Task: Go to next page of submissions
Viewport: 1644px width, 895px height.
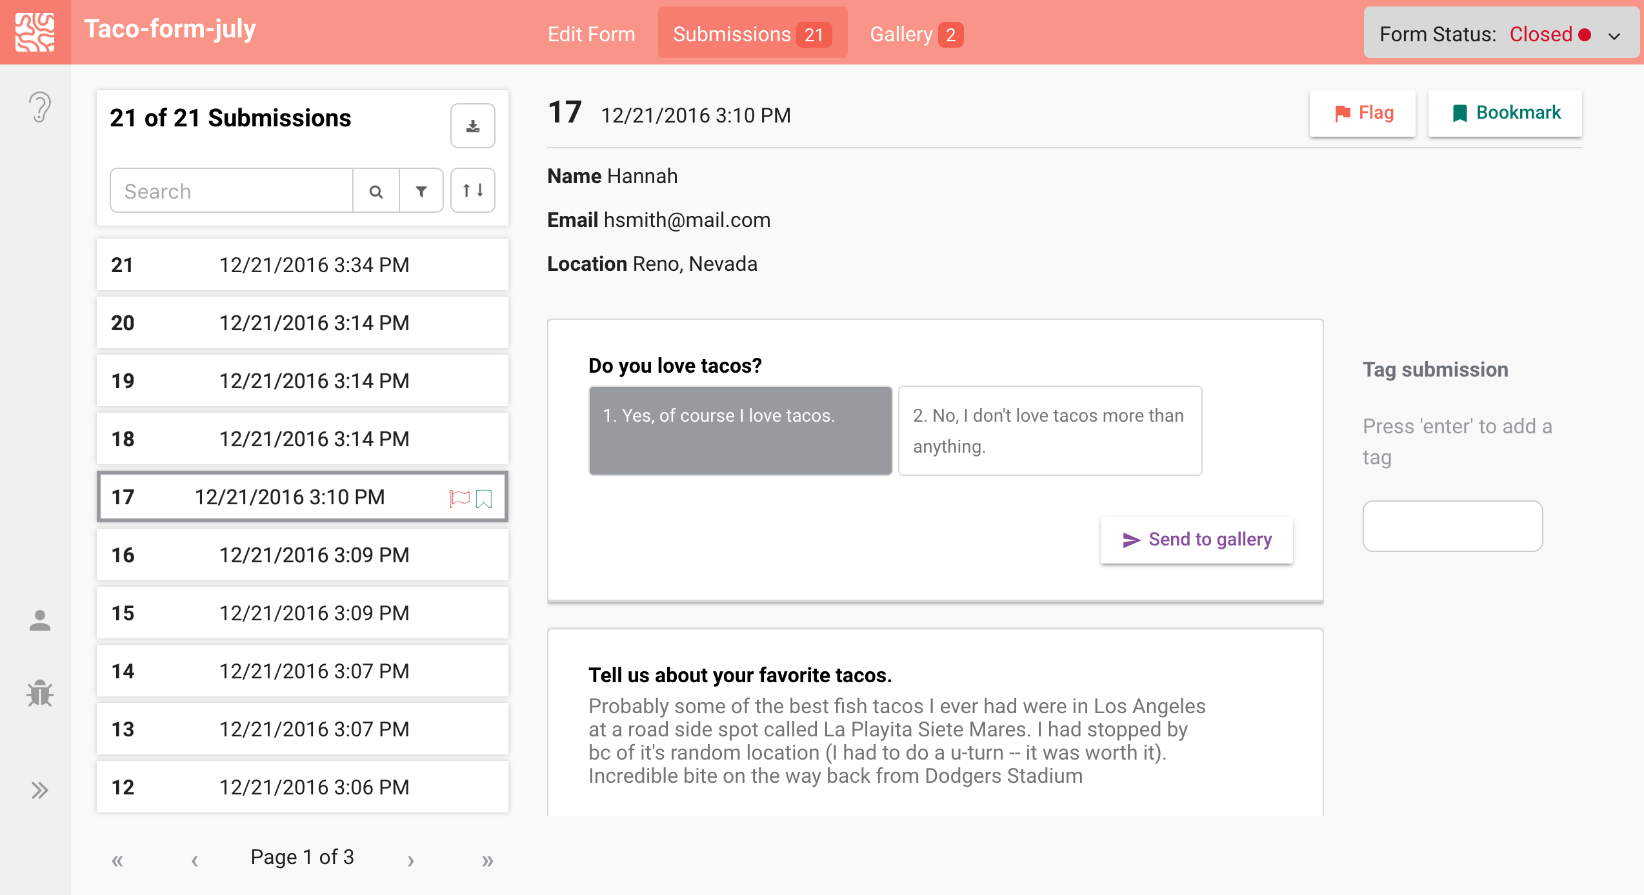Action: coord(410,860)
